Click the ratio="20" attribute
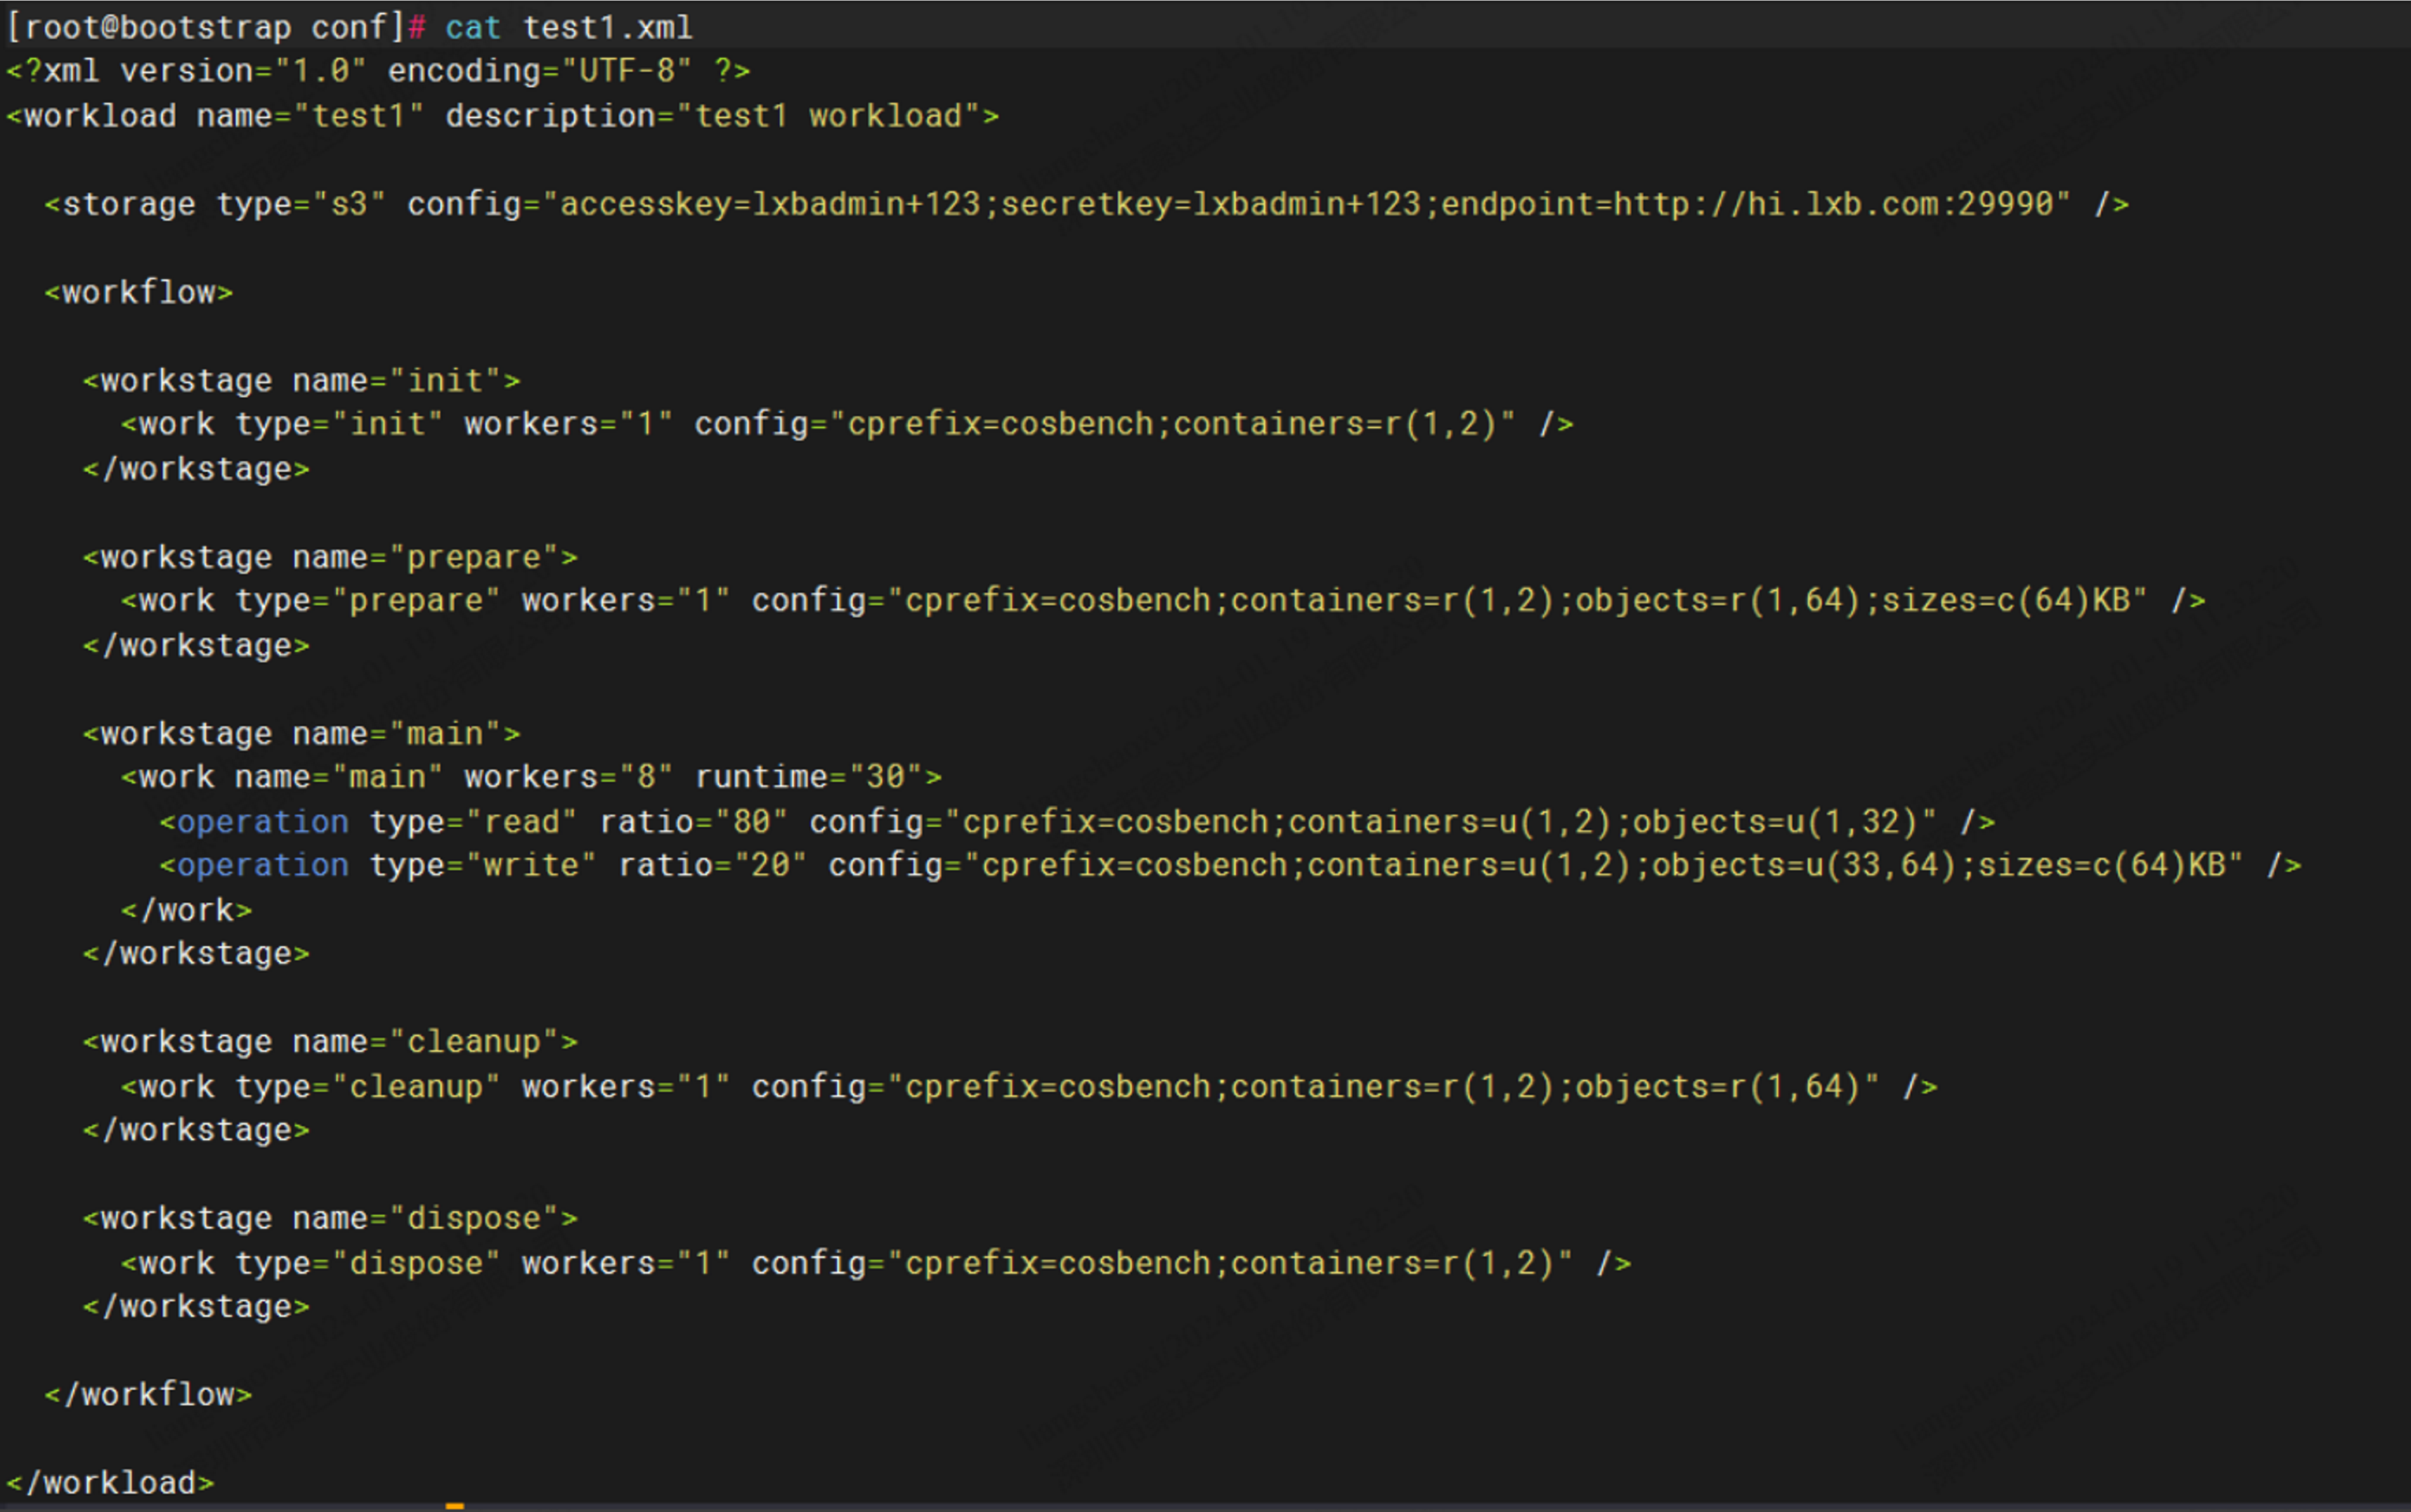This screenshot has width=2411, height=1512. [x=712, y=865]
